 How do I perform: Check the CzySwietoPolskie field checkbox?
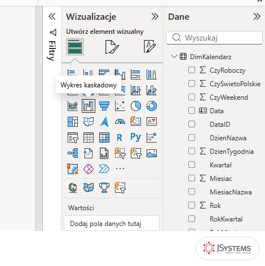pyautogui.click(x=192, y=83)
